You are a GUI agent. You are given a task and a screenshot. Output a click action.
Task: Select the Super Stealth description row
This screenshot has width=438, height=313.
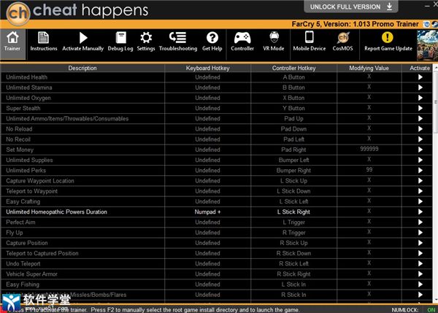82,108
